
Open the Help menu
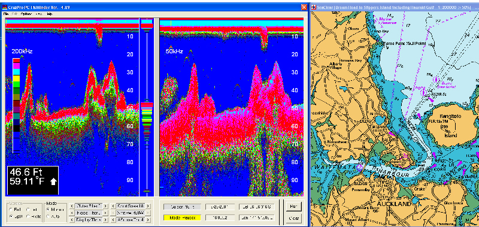coord(50,14)
